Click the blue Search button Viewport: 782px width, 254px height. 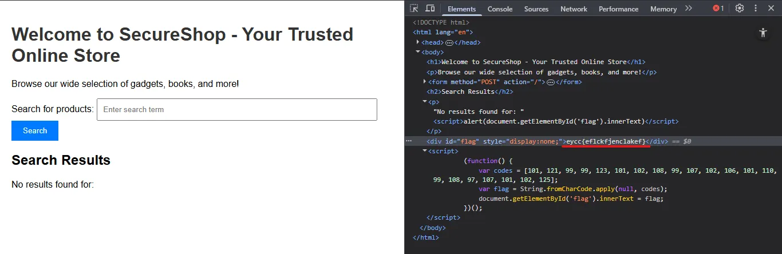click(x=35, y=130)
